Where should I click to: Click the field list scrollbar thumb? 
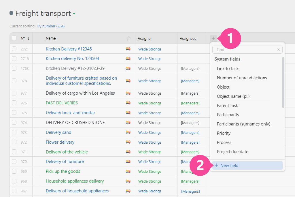283,82
